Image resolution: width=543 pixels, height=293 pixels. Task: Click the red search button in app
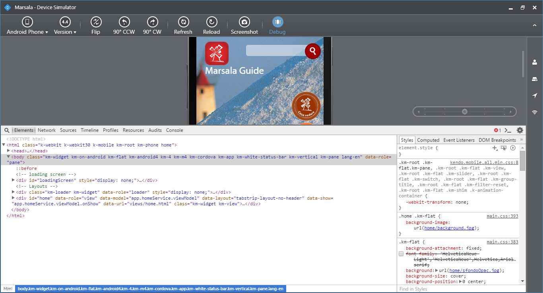click(x=313, y=51)
